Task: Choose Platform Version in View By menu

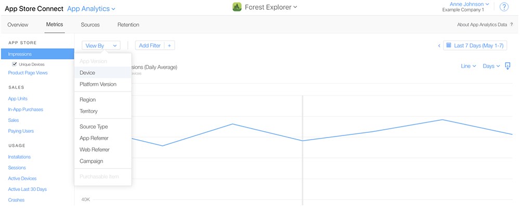Action: pyautogui.click(x=103, y=85)
